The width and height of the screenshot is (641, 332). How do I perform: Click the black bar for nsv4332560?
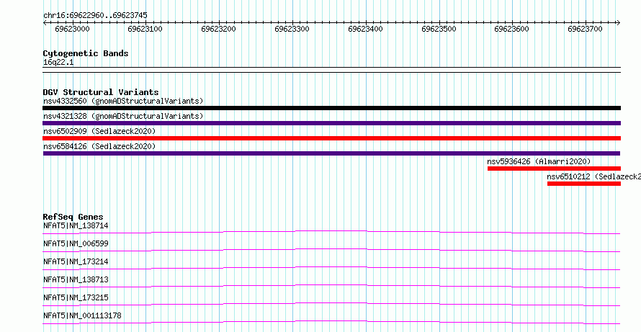(x=331, y=108)
